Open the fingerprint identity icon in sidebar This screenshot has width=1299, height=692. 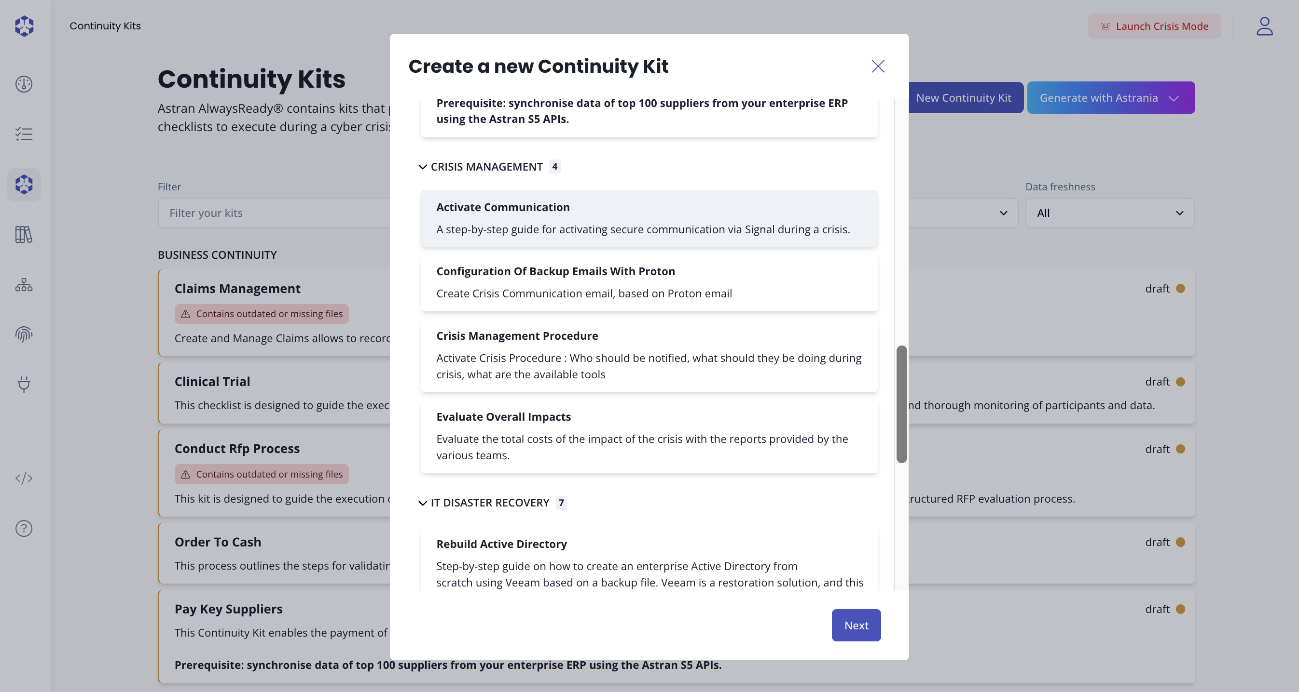coord(24,334)
